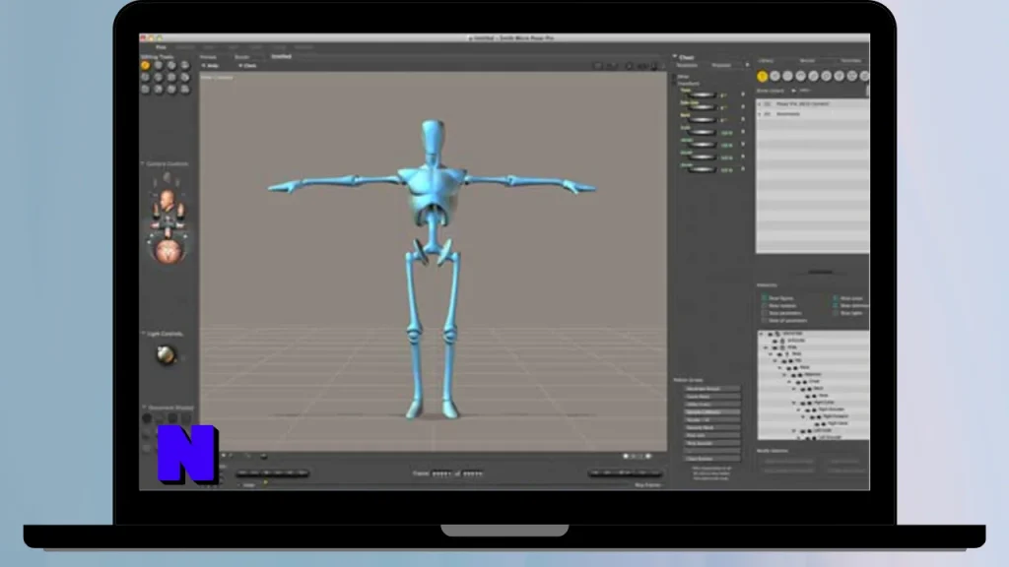The width and height of the screenshot is (1009, 567).
Task: Select the Render document tab
Action: (242, 56)
